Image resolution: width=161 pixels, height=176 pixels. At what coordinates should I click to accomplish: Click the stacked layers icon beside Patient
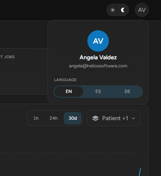coord(95,118)
